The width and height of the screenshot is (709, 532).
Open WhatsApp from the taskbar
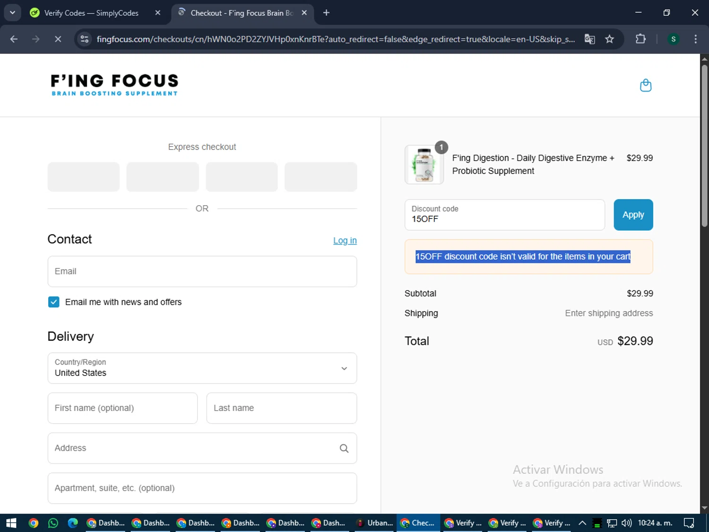[x=53, y=523]
